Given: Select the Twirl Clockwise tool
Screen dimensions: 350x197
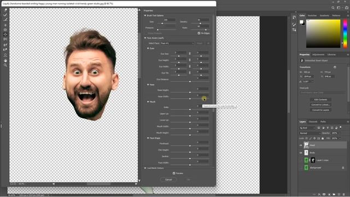Looking at the screenshot, I should point(5,25).
